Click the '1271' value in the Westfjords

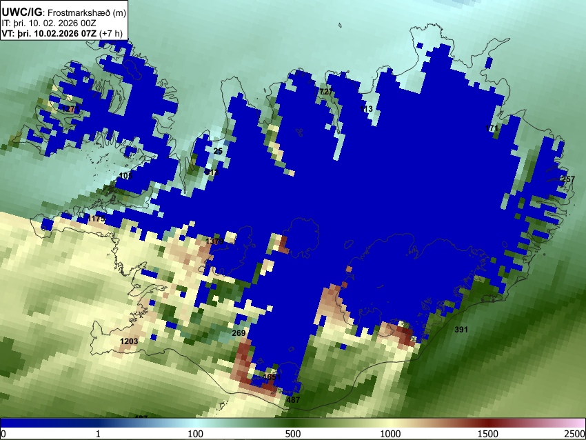point(70,109)
